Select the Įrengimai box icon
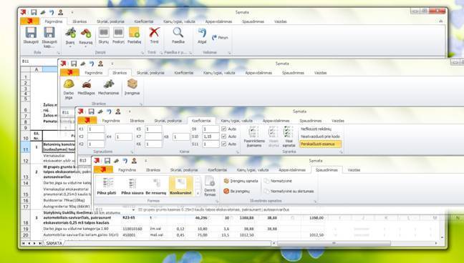 click(x=132, y=84)
